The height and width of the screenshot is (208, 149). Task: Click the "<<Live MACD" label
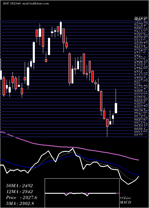tap(125, 200)
